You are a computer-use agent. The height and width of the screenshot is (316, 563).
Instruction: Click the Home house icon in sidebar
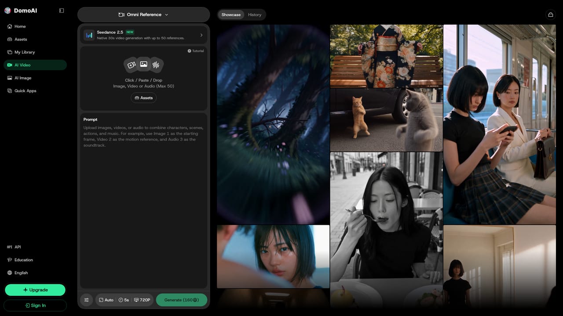coord(10,26)
